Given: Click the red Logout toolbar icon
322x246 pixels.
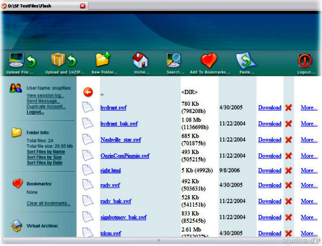Looking at the screenshot, I should click(x=305, y=60).
